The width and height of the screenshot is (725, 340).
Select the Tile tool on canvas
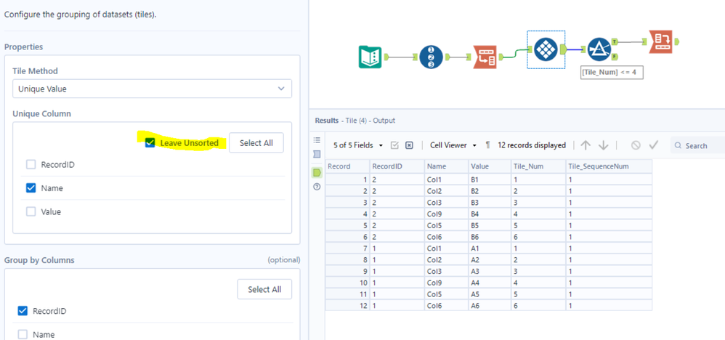coord(546,49)
